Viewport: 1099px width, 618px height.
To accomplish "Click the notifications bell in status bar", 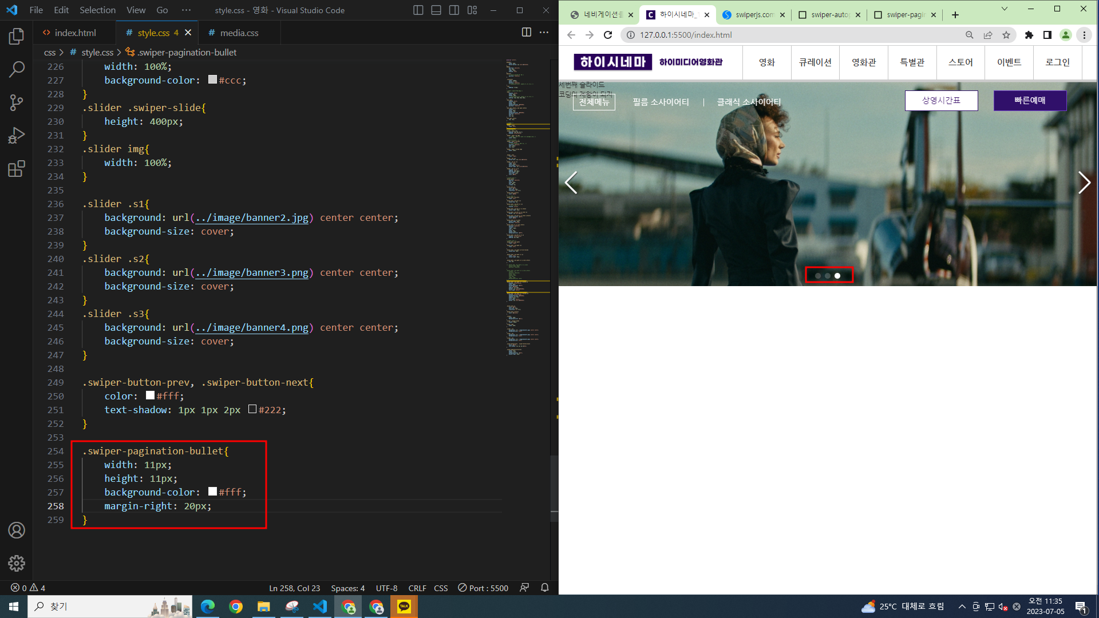I will click(x=544, y=588).
